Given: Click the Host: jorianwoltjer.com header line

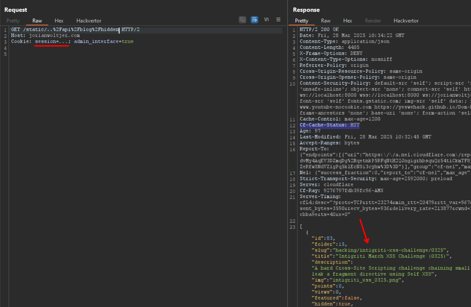Looking at the screenshot, I should coord(46,35).
